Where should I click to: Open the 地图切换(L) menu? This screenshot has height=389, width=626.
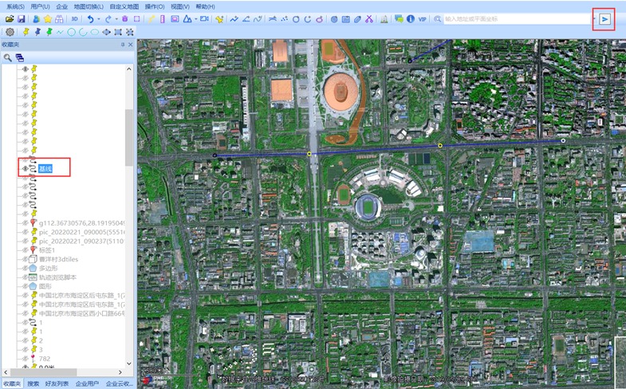[x=89, y=6]
